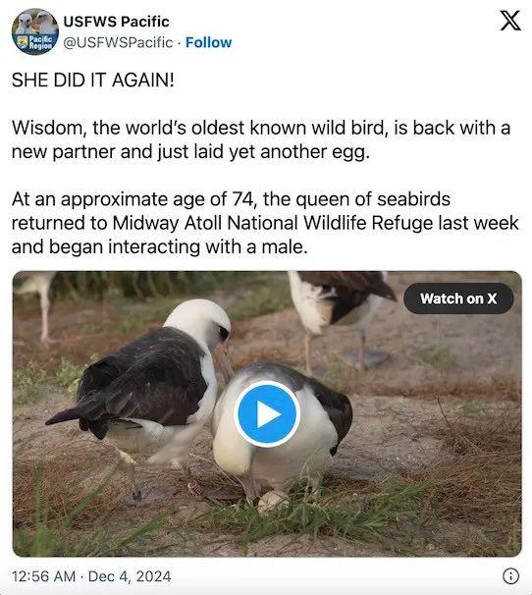
Task: Click the SHE DID IT AGAIN headline
Action: (x=93, y=81)
